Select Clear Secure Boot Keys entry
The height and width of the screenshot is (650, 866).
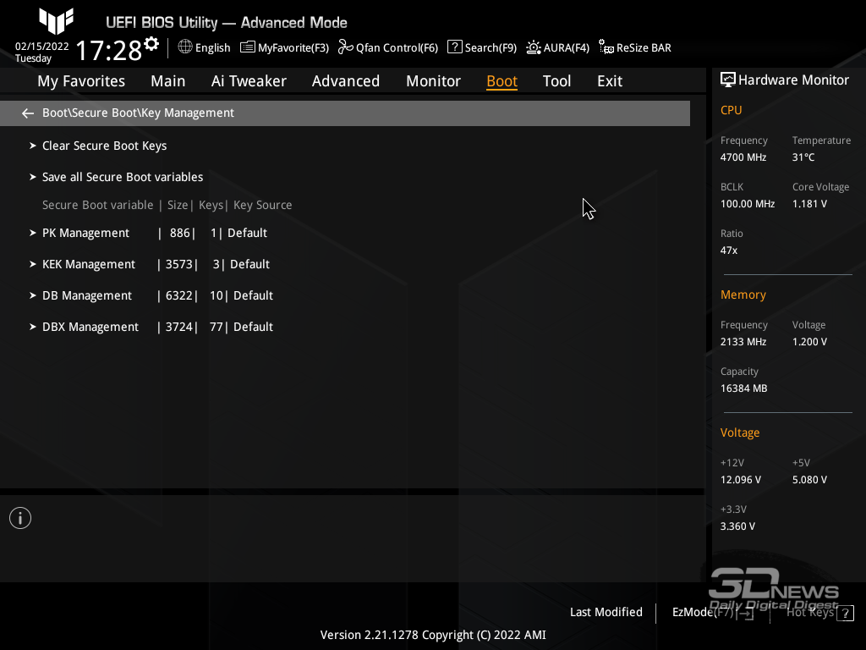click(x=104, y=146)
